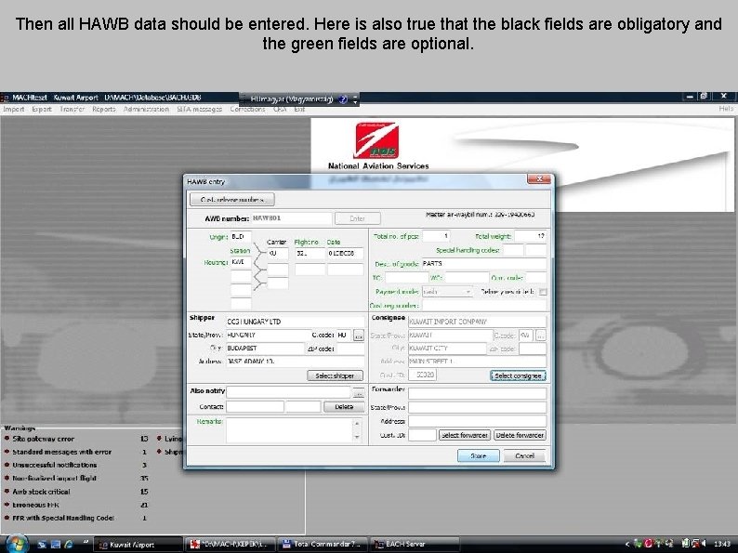This screenshot has width=738, height=553.
Task: Click the Origin field containing BUD
Action: click(x=241, y=237)
